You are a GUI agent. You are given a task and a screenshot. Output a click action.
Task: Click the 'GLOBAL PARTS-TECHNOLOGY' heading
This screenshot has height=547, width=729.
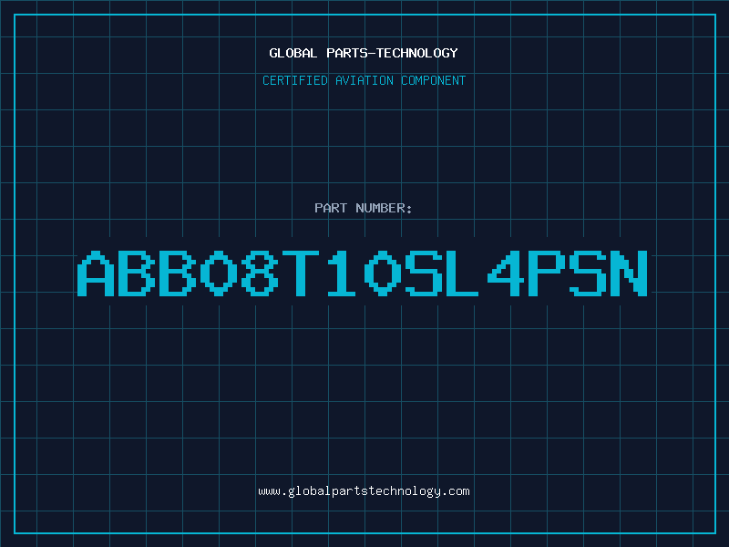tap(364, 53)
